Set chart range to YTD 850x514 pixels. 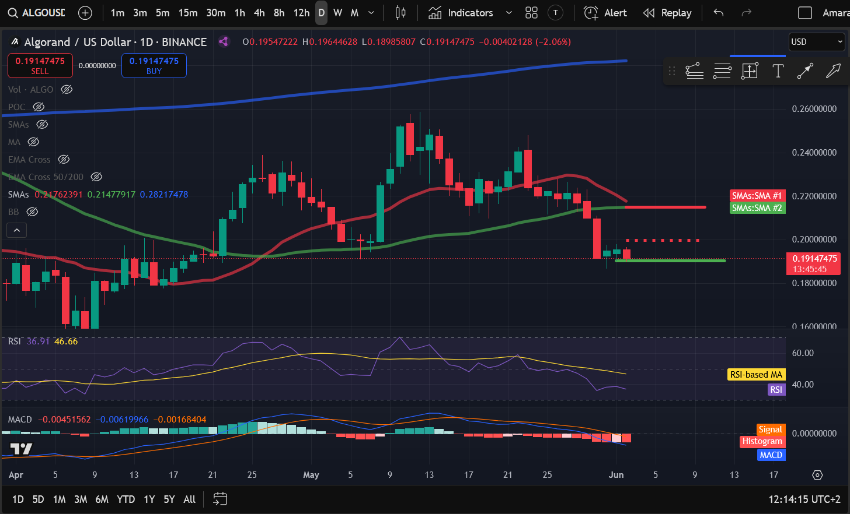126,499
